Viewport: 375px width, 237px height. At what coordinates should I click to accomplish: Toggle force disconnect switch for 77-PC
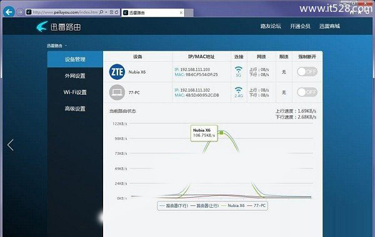click(x=307, y=92)
